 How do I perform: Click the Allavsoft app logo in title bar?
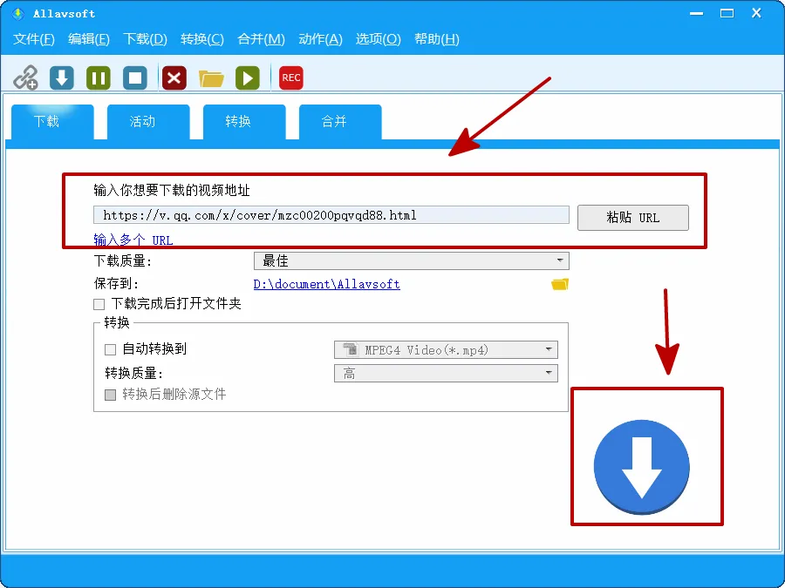click(18, 13)
